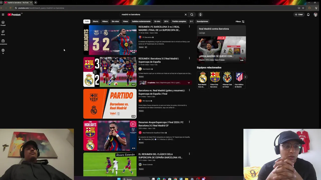Open Principal home in sidebar
This screenshot has width=321, height=180.
(3, 23)
